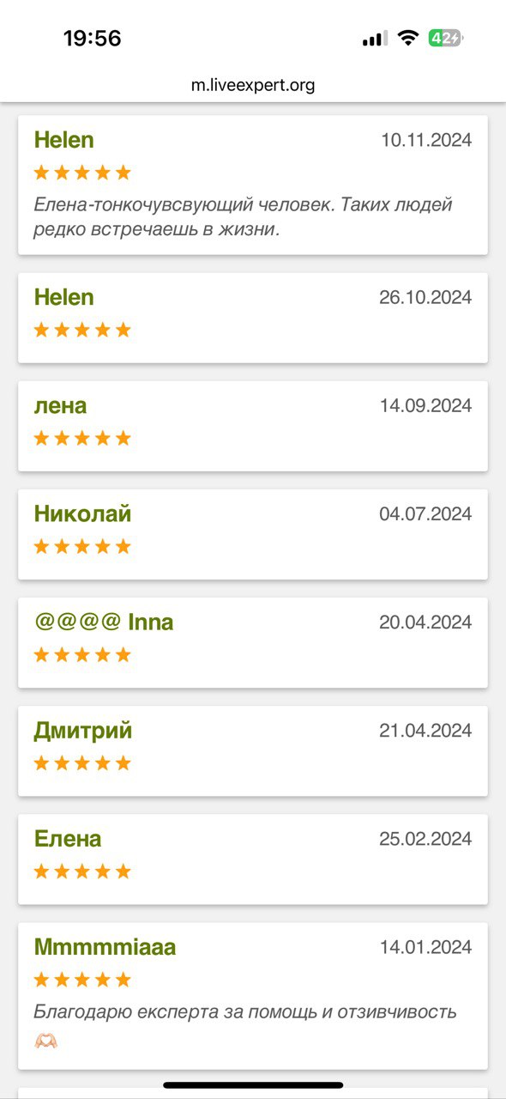Click the star rating in Дмитрий's review
This screenshot has height=1099, width=506.
pos(82,762)
